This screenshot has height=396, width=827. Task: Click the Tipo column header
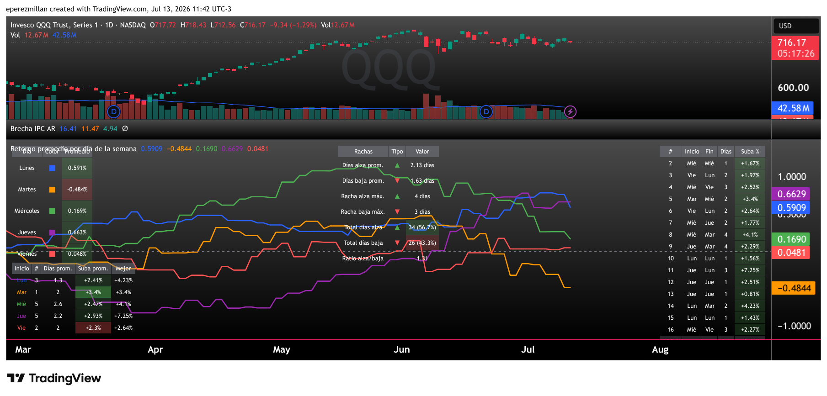[397, 152]
